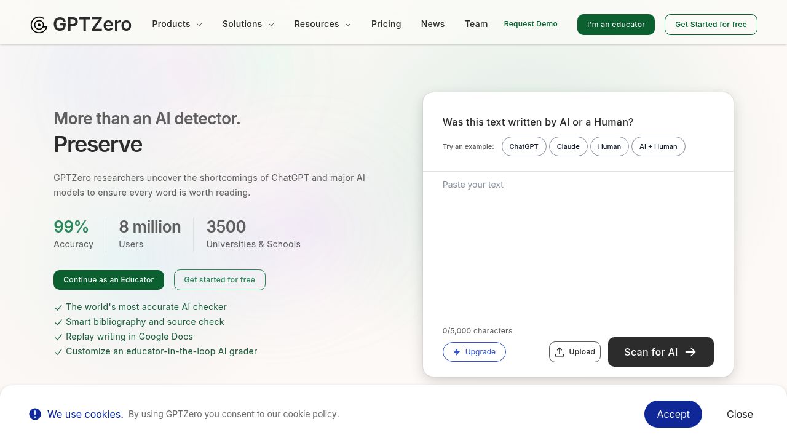This screenshot has height=443, width=787.
Task: Open the News page
Action: coord(433,24)
